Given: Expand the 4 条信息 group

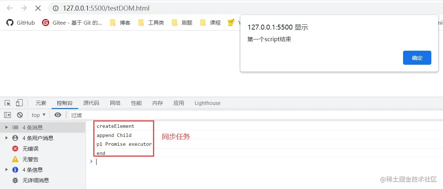Looking at the screenshot, I should point(6,170).
